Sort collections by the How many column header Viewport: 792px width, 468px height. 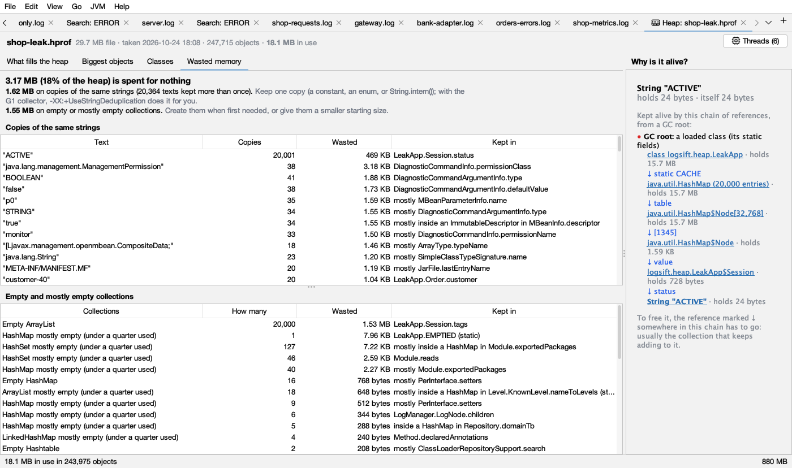(249, 311)
